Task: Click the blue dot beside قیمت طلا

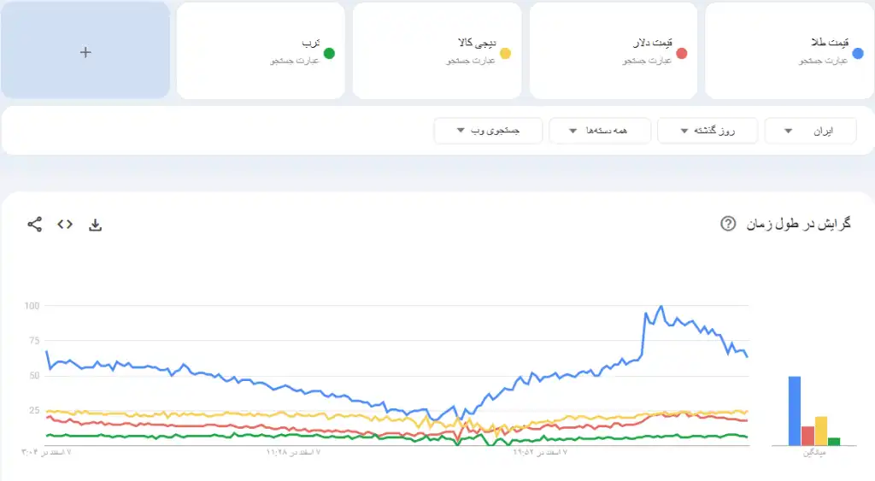Action: (858, 54)
